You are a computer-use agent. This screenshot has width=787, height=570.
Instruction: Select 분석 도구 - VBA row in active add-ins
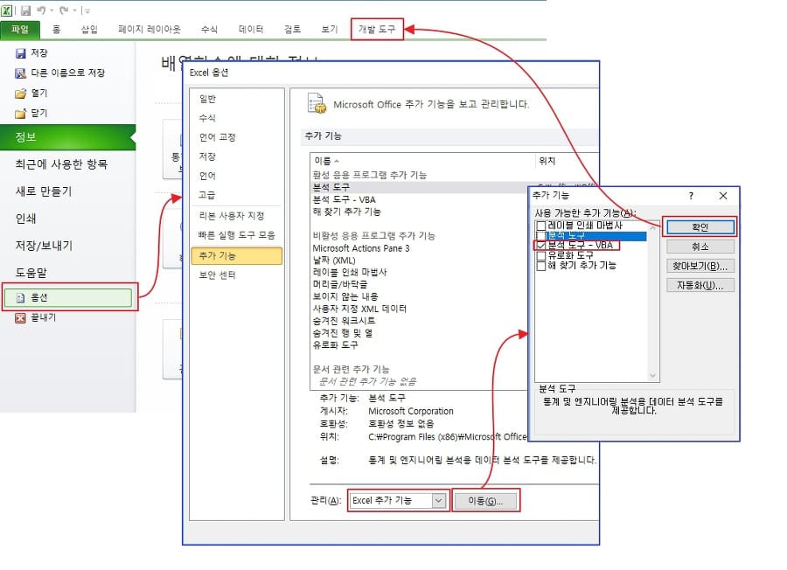pyautogui.click(x=344, y=199)
